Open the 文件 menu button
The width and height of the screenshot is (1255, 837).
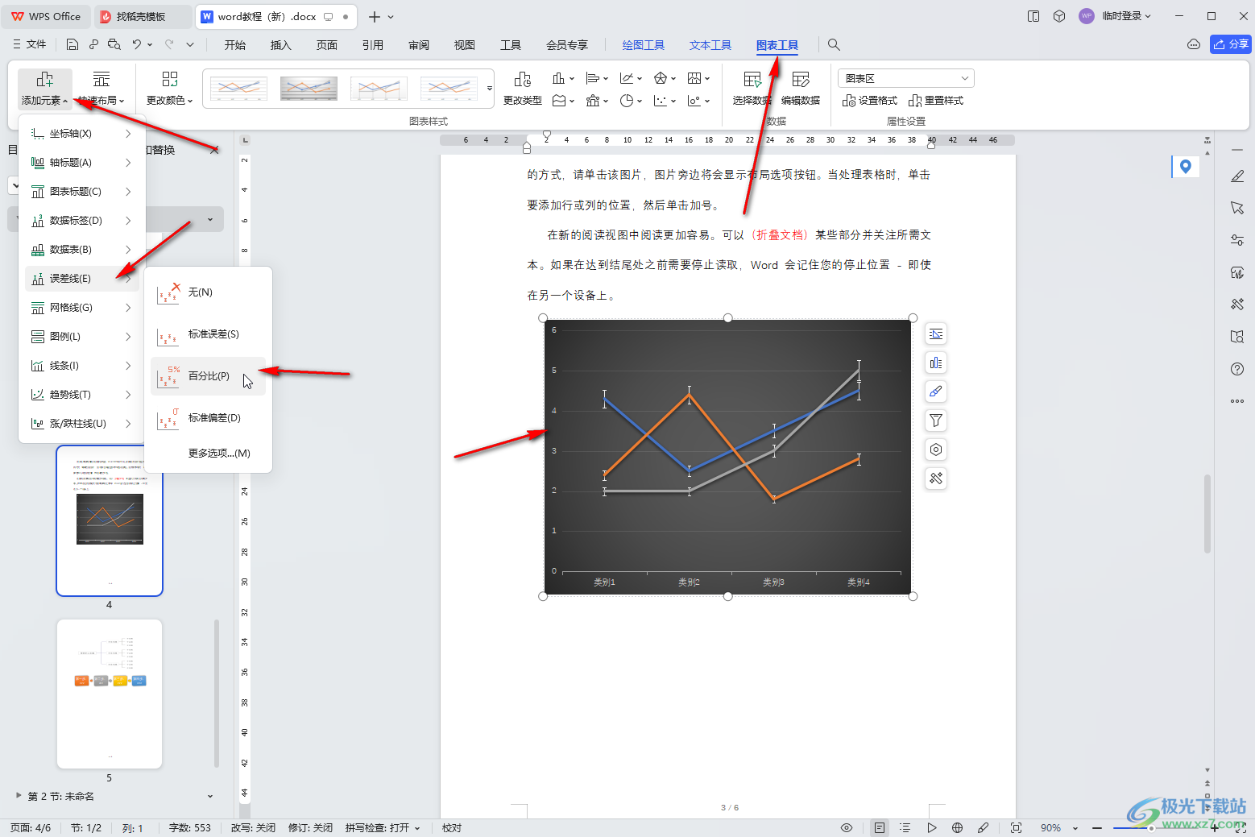click(30, 44)
